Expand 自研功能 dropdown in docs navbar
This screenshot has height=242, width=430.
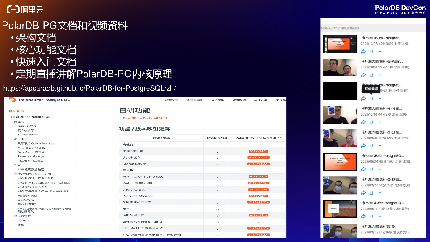tap(219, 100)
